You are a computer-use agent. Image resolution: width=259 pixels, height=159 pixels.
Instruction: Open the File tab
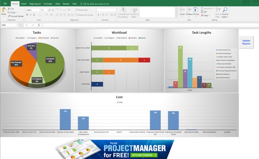[x=5, y=4]
